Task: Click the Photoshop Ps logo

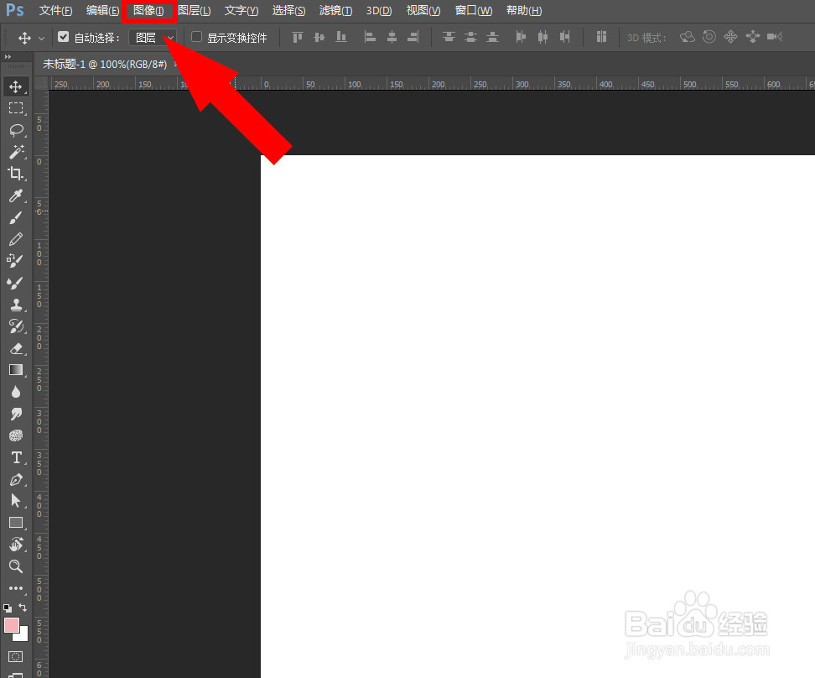Action: pyautogui.click(x=14, y=10)
